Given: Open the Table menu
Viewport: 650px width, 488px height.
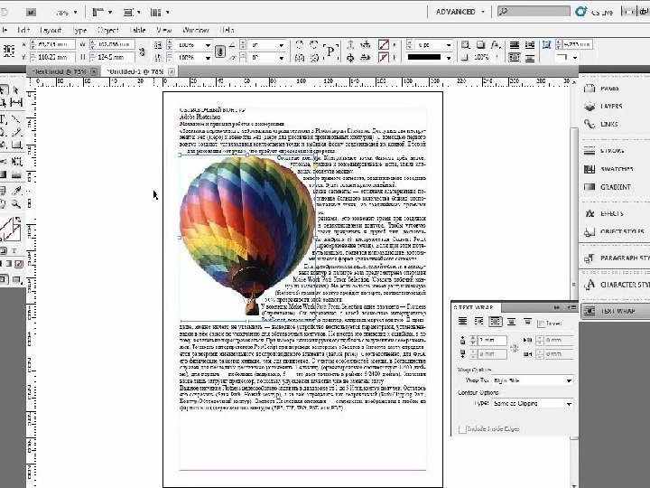Looking at the screenshot, I should coord(137,30).
